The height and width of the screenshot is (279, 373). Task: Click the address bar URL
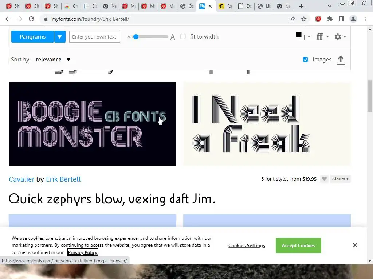[x=90, y=19]
